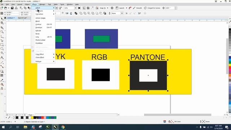The width and height of the screenshot is (231, 130).
Task: Click the white rectangle inside PANTONE square
Action: click(x=148, y=75)
